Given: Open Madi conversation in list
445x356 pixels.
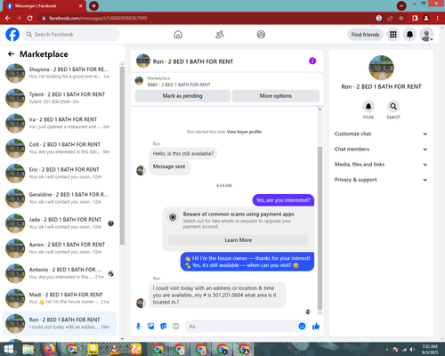Looking at the screenshot, I should [x=60, y=298].
